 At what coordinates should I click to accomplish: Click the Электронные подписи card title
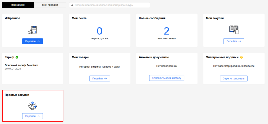(x=222, y=57)
